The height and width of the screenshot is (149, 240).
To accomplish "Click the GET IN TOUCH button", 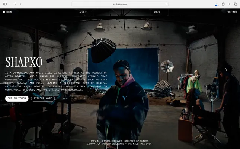I will coord(17,99).
